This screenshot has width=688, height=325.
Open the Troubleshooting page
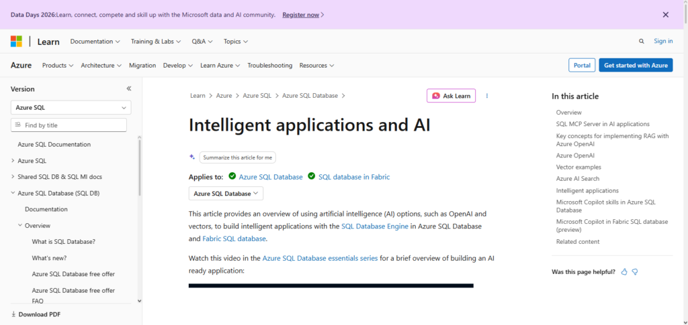tap(270, 66)
